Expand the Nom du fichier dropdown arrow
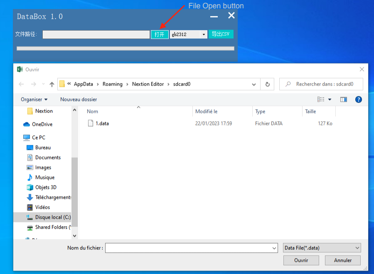This screenshot has width=374, height=274. (274, 248)
